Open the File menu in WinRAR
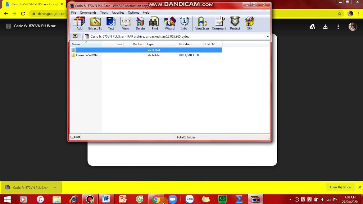The height and width of the screenshot is (204, 363). (74, 12)
